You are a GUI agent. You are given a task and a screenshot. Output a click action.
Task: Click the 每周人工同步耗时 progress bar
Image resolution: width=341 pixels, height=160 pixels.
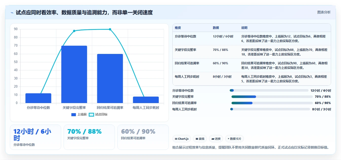coord(270,109)
